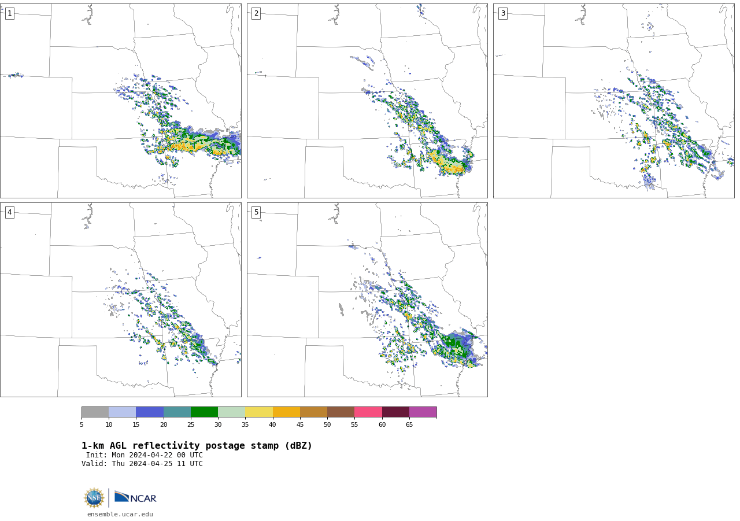Click the colorbar tick label '5'
The height and width of the screenshot is (521, 740).
click(82, 425)
